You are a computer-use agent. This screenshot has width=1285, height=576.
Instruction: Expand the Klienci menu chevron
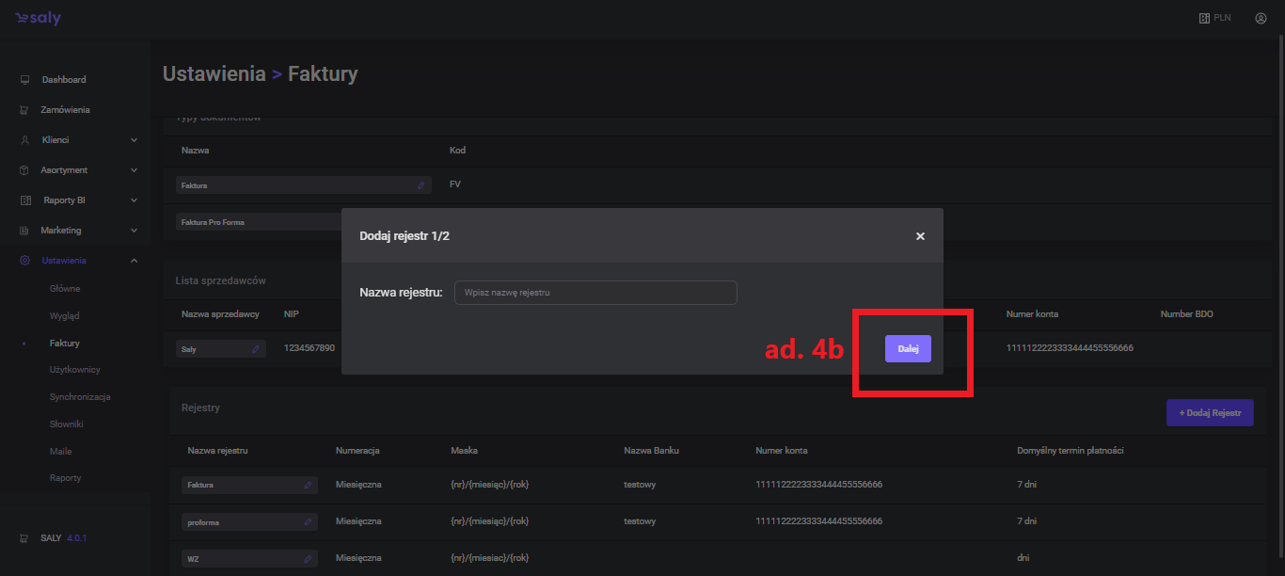pyautogui.click(x=134, y=140)
